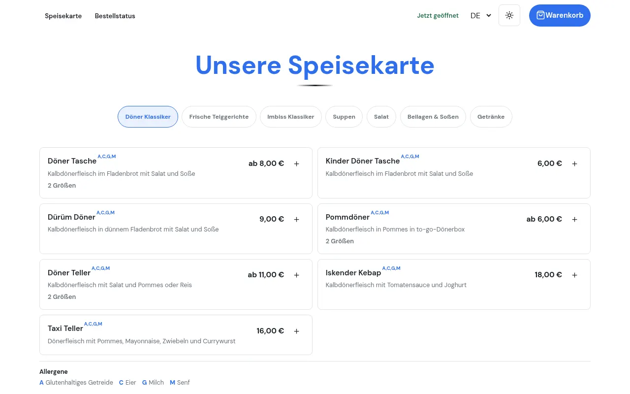Click the 'Glutenhaltiges Getreide' allergen legend entry
This screenshot has width=630, height=394.
pos(76,383)
